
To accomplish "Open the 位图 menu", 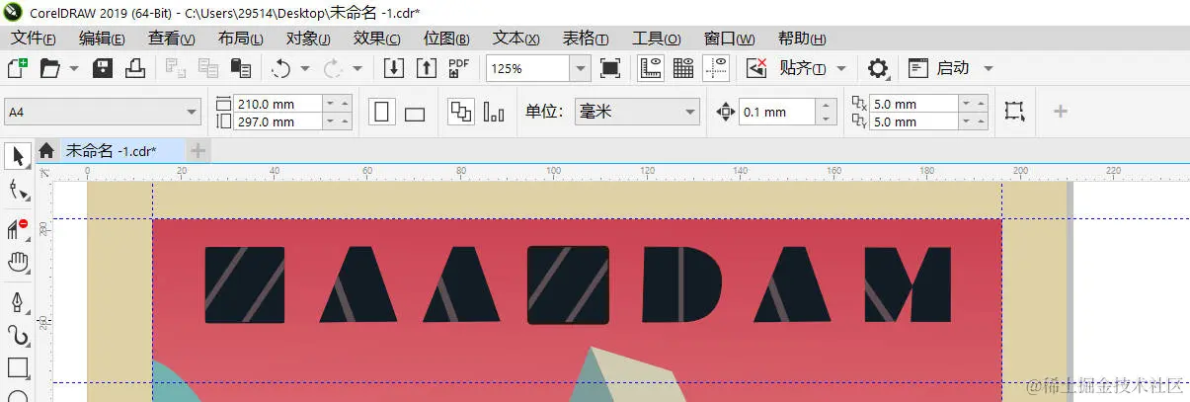I will (446, 39).
